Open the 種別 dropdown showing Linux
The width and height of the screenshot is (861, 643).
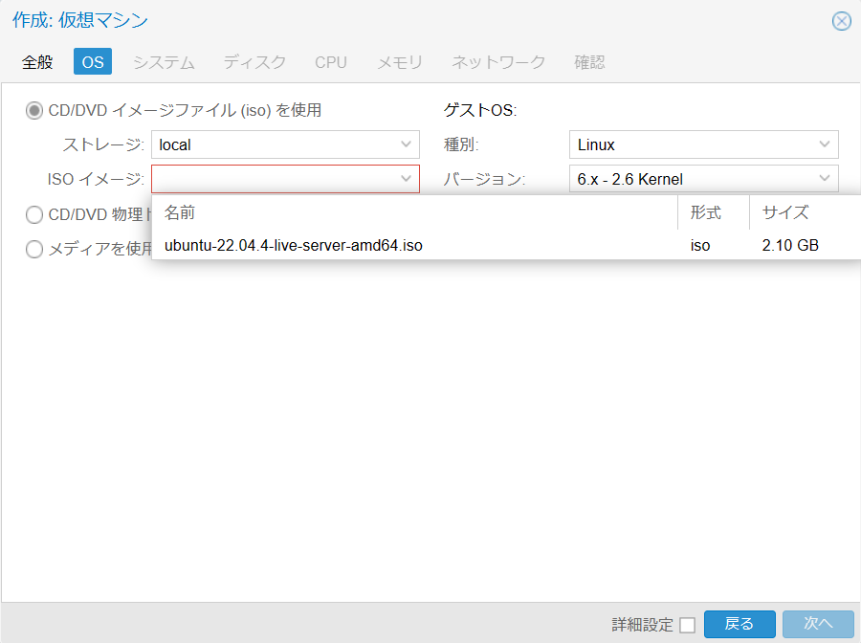click(703, 144)
